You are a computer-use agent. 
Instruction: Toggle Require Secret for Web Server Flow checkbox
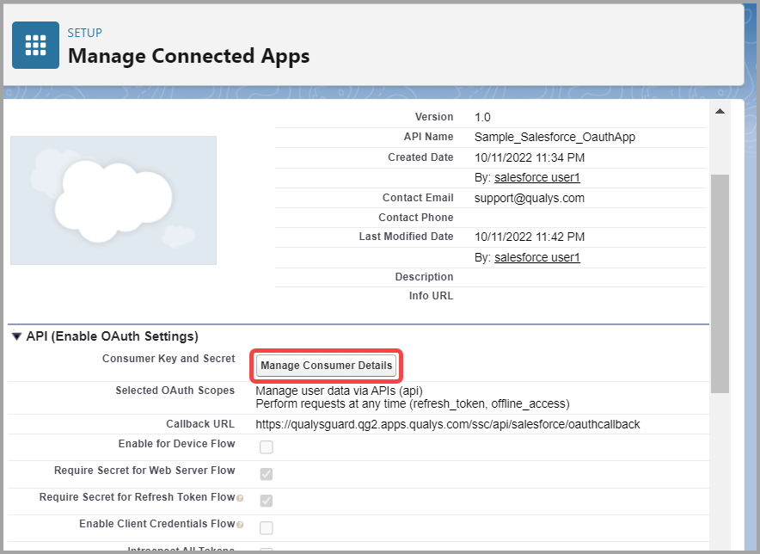[x=267, y=473]
